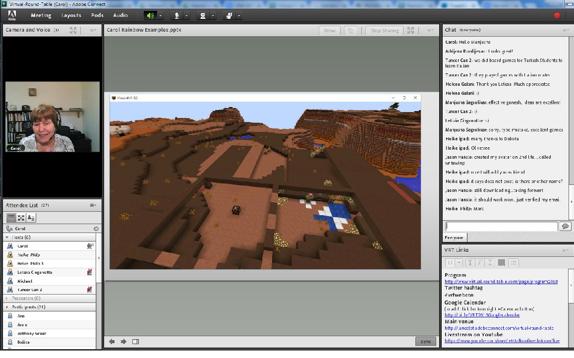Click the Draw button
Image resolution: width=574 pixels, height=358 pixels.
[x=330, y=30]
